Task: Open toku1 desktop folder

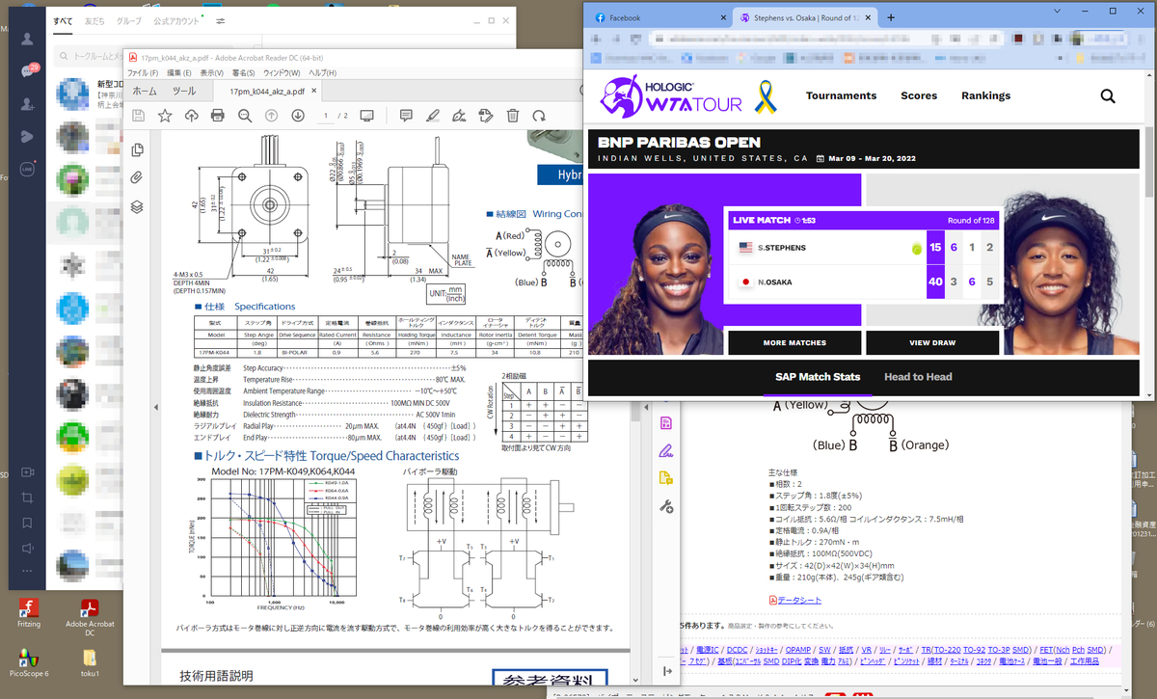Action: point(90,662)
